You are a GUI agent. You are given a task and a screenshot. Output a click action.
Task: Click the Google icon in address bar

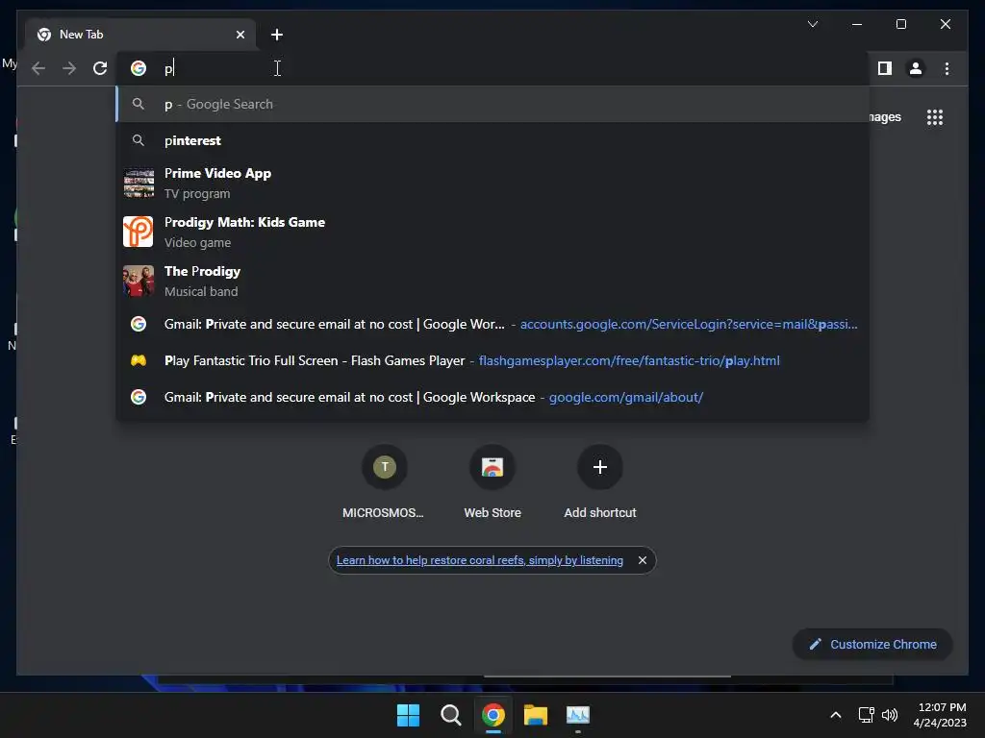[x=139, y=68]
